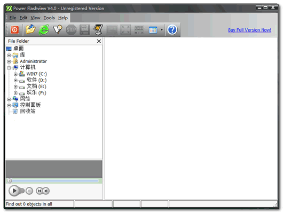Click the filmstrip slideshow toolbar icon
The height and width of the screenshot is (213, 283).
pyautogui.click(x=139, y=30)
